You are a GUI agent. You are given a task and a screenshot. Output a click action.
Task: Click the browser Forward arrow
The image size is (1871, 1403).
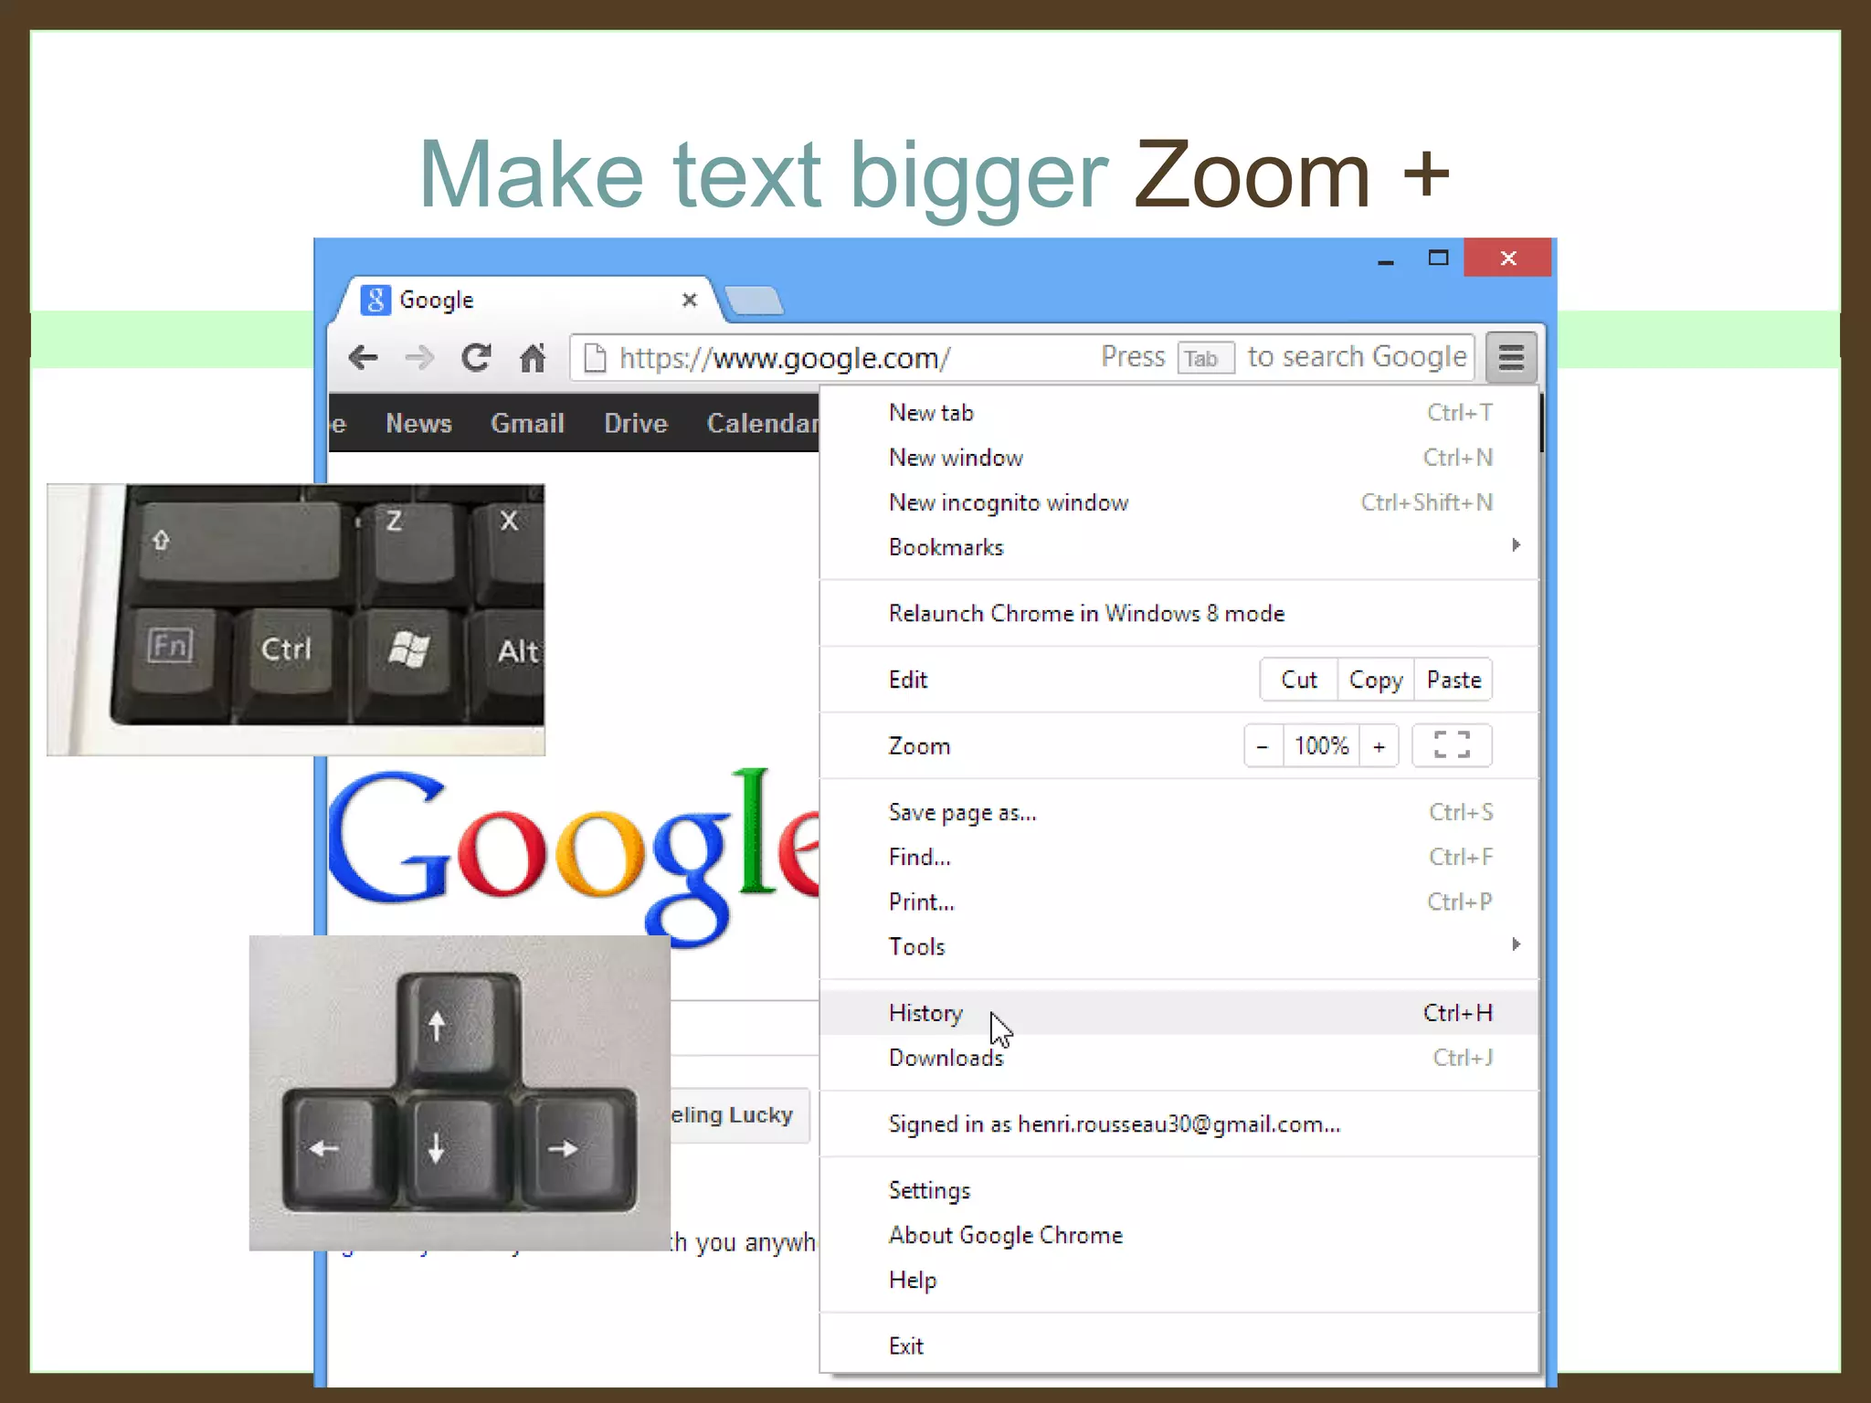pyautogui.click(x=419, y=357)
